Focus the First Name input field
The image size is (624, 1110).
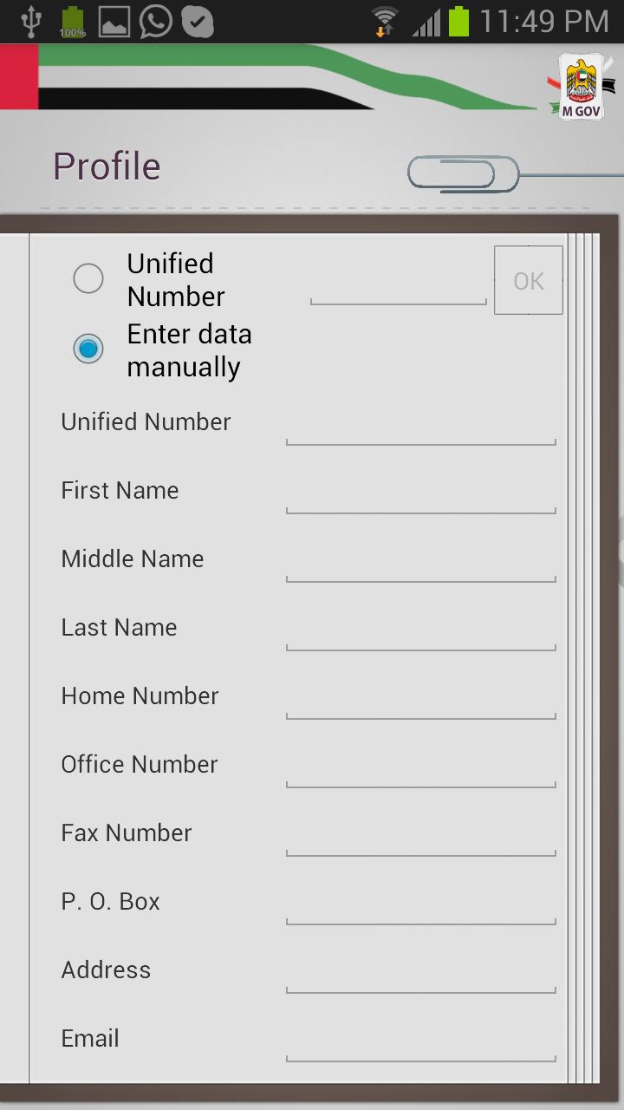[x=420, y=494]
